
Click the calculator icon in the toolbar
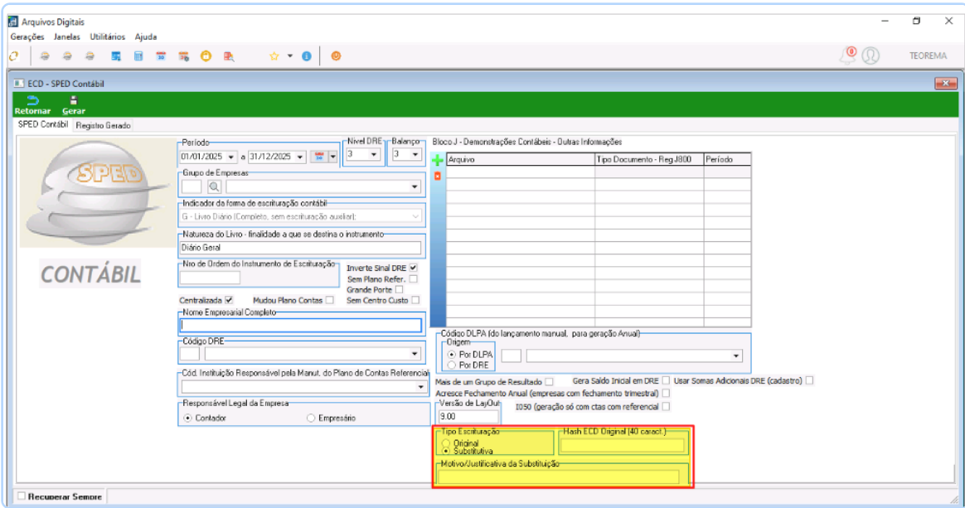click(138, 56)
